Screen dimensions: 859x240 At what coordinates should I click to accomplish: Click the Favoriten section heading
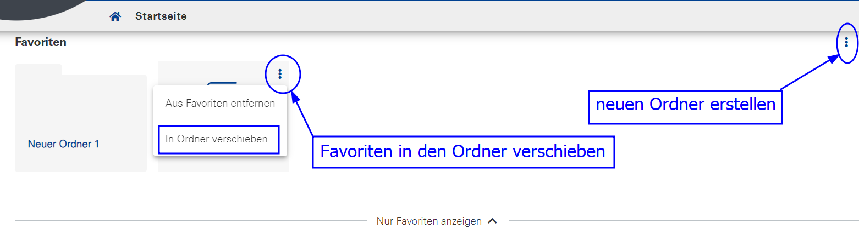[x=41, y=42]
